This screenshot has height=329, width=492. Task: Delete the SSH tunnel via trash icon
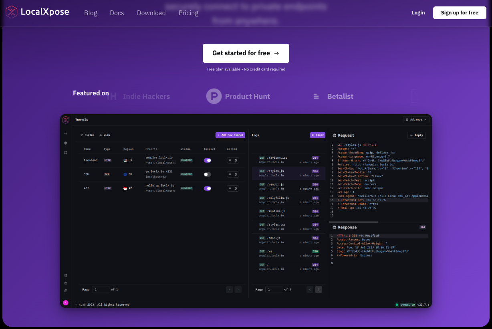click(237, 174)
